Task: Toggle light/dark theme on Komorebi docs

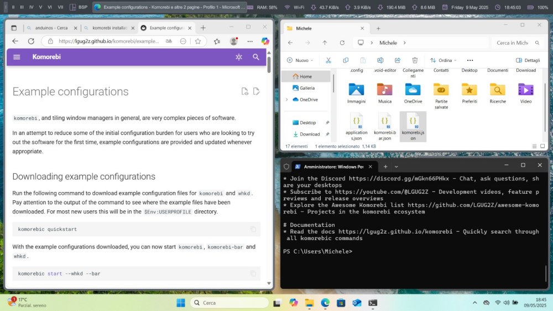Action: (239, 57)
